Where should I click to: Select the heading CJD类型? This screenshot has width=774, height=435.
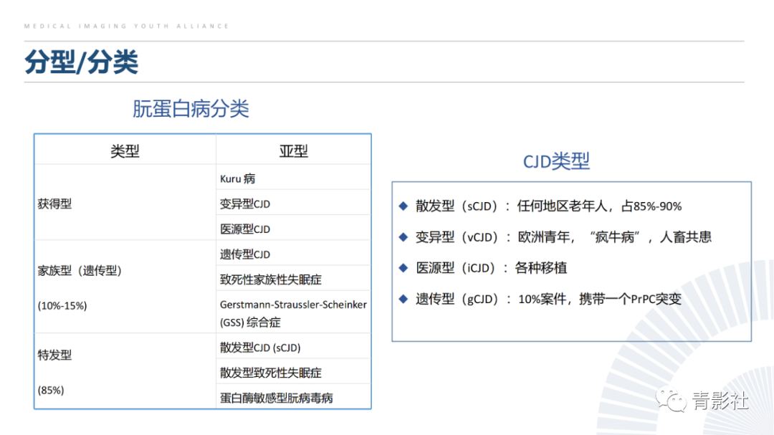[556, 161]
